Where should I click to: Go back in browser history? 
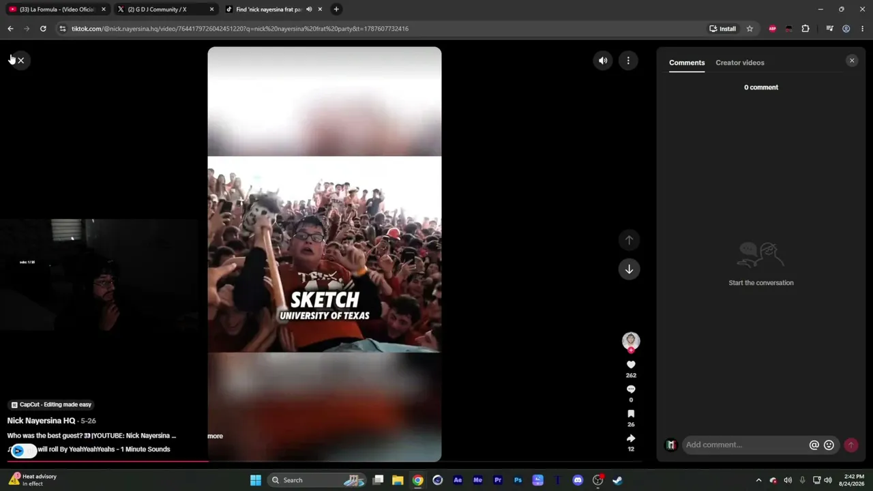(x=10, y=29)
